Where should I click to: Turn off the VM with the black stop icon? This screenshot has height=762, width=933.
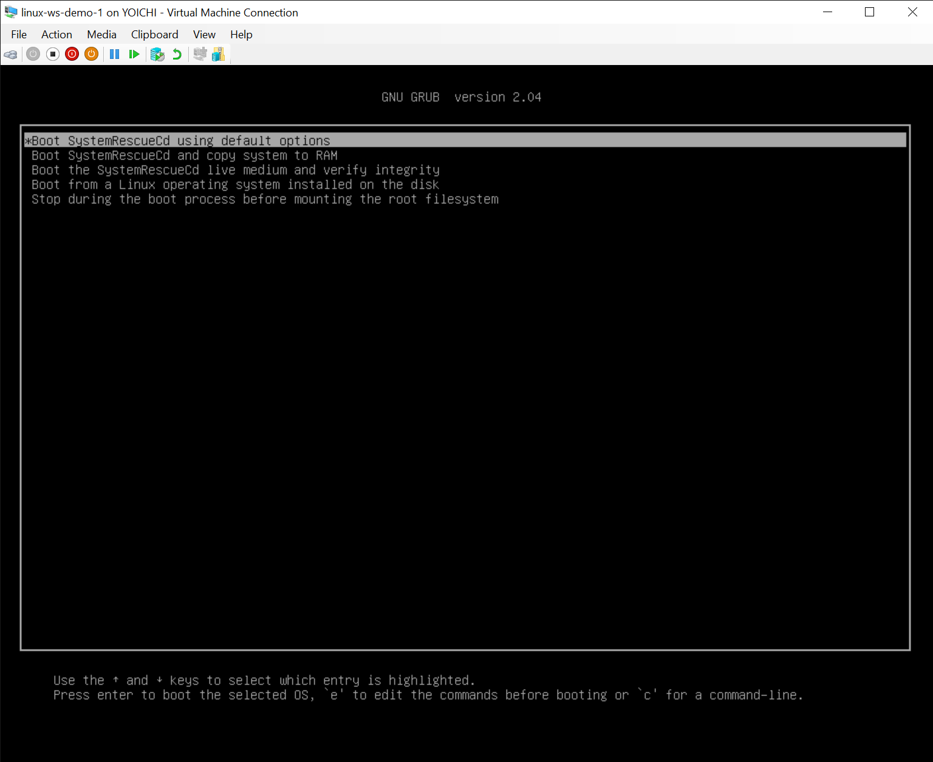click(53, 54)
